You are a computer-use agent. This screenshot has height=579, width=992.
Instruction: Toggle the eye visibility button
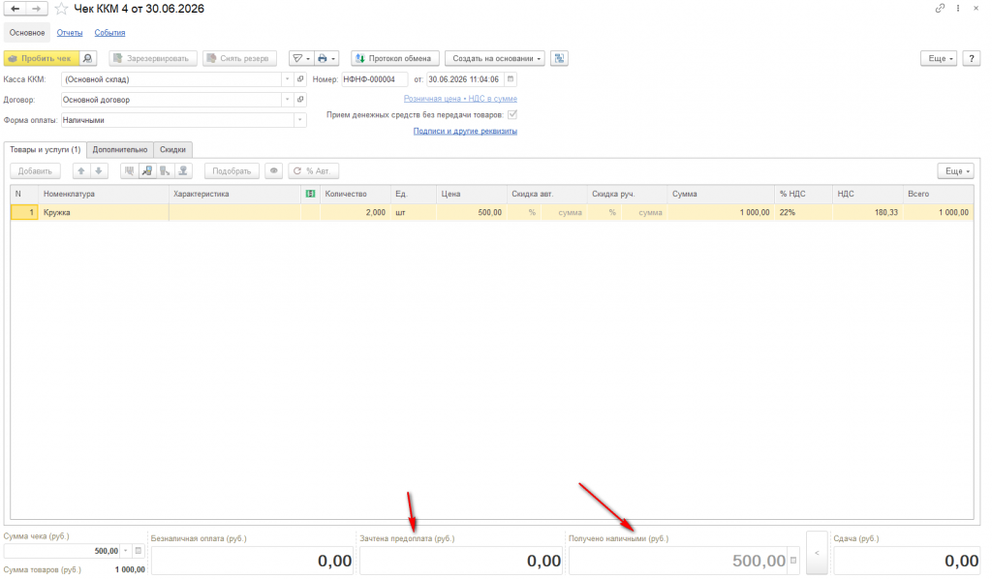click(274, 170)
